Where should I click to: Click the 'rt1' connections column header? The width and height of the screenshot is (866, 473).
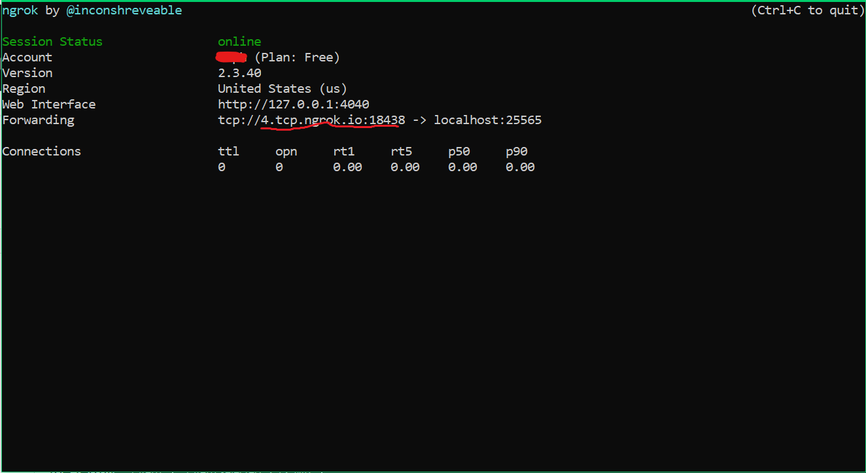click(343, 152)
